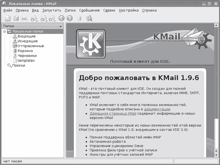Screen dimensions: 220x165
Task: Click the previous (left arrow) toolbar button
Action: pos(61,18)
